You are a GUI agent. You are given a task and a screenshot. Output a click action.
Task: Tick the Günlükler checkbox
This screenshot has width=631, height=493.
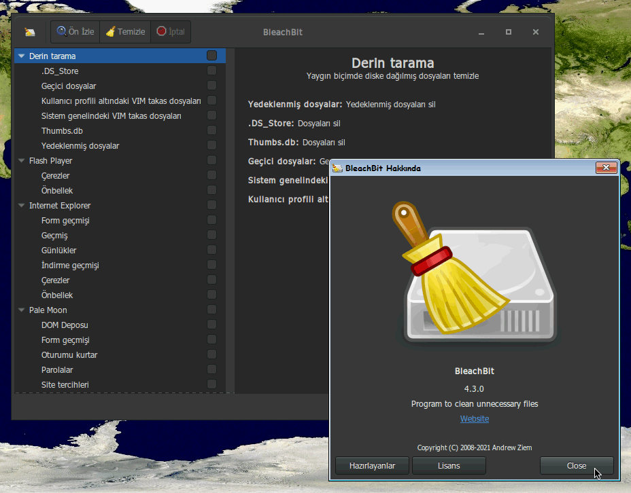(x=211, y=250)
